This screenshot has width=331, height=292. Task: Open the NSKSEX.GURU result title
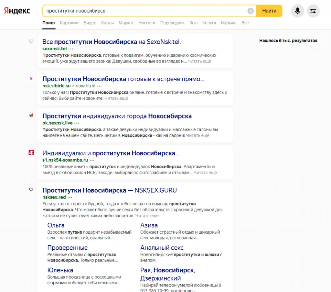(110, 190)
